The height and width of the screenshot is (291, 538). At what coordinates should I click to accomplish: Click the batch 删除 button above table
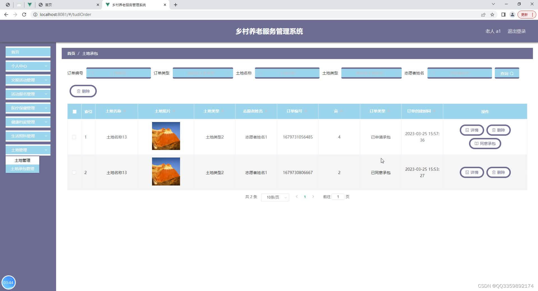83,91
